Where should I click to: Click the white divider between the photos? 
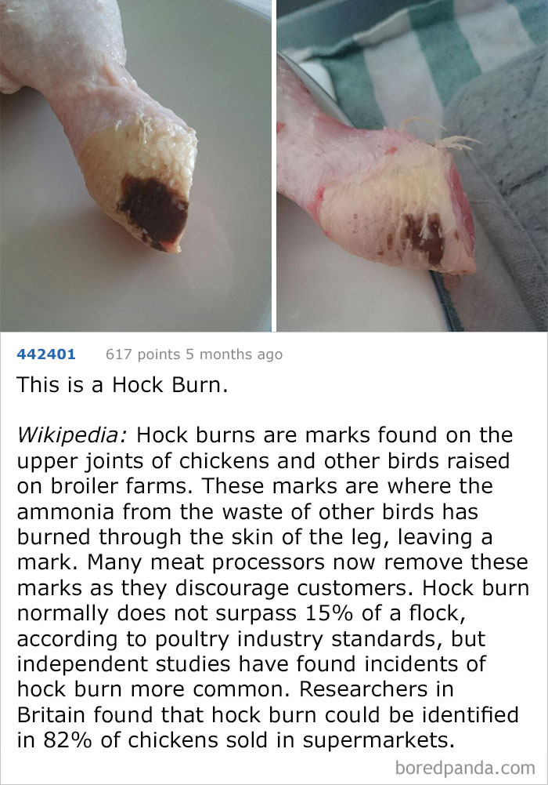[x=274, y=165]
